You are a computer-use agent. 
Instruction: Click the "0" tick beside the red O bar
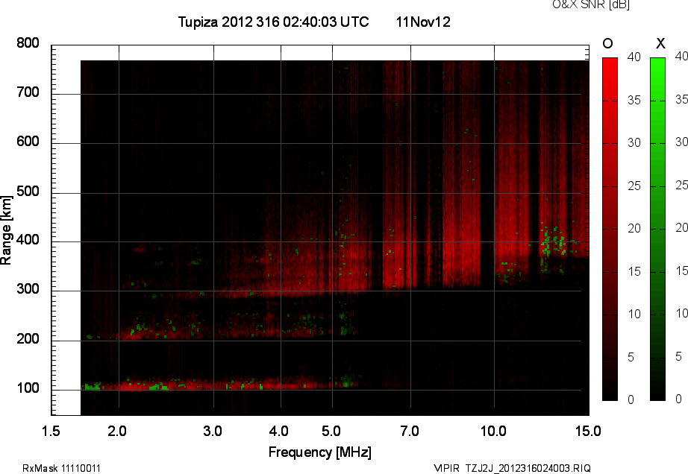(x=631, y=399)
